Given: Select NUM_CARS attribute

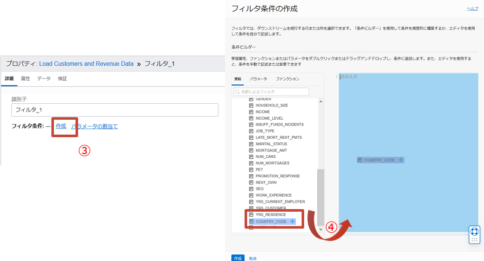Looking at the screenshot, I should click(x=266, y=157).
